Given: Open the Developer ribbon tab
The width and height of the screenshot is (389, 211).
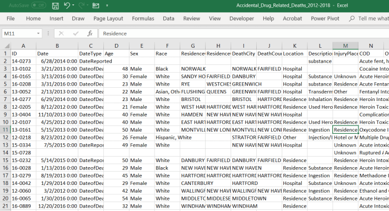Looking at the screenshot, I should tap(242, 18).
